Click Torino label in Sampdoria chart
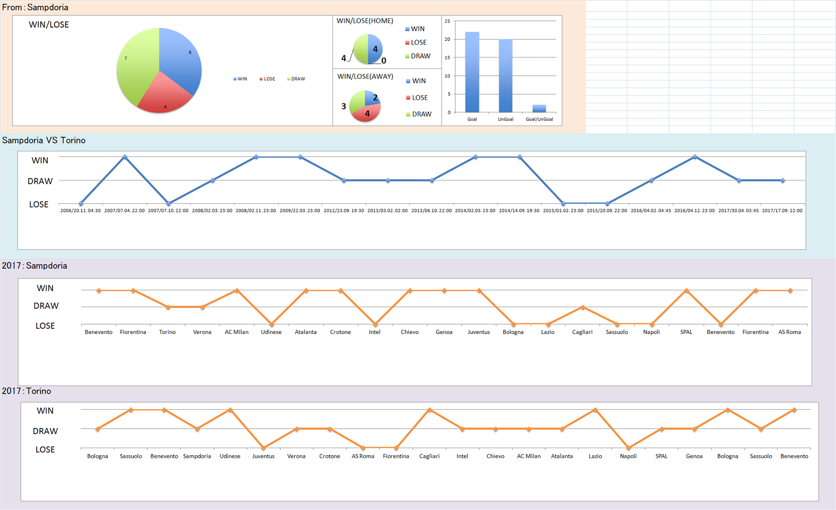The width and height of the screenshot is (836, 510). pyautogui.click(x=168, y=332)
